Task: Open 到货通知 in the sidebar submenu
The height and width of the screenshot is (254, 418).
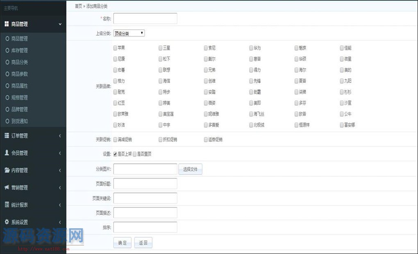Action: click(x=19, y=121)
